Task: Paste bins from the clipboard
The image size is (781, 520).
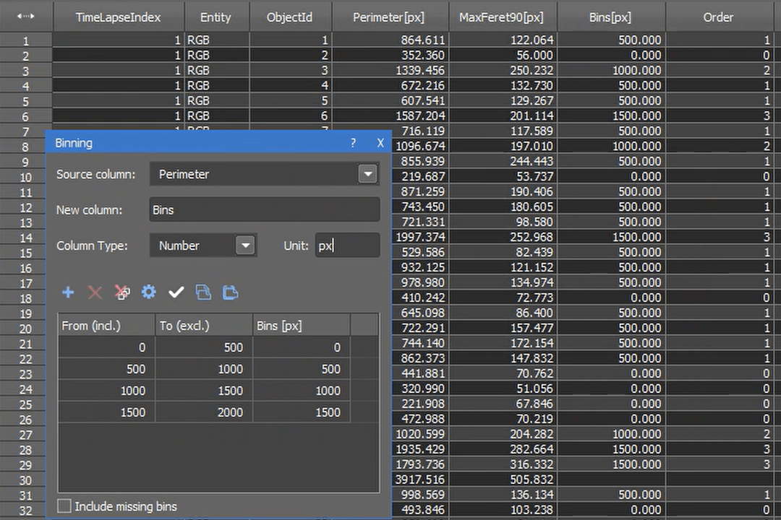Action: pos(231,292)
